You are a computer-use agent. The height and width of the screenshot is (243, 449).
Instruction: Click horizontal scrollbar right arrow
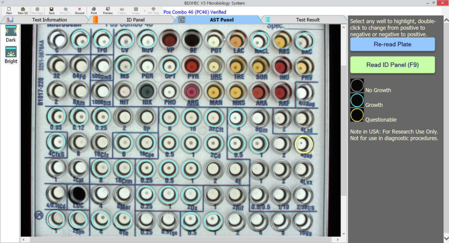338,239
